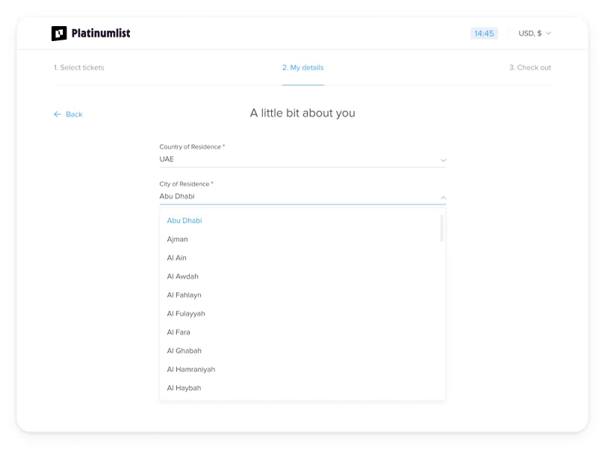Select Abu Dhabi from the city list
The width and height of the screenshot is (605, 449).
(184, 221)
